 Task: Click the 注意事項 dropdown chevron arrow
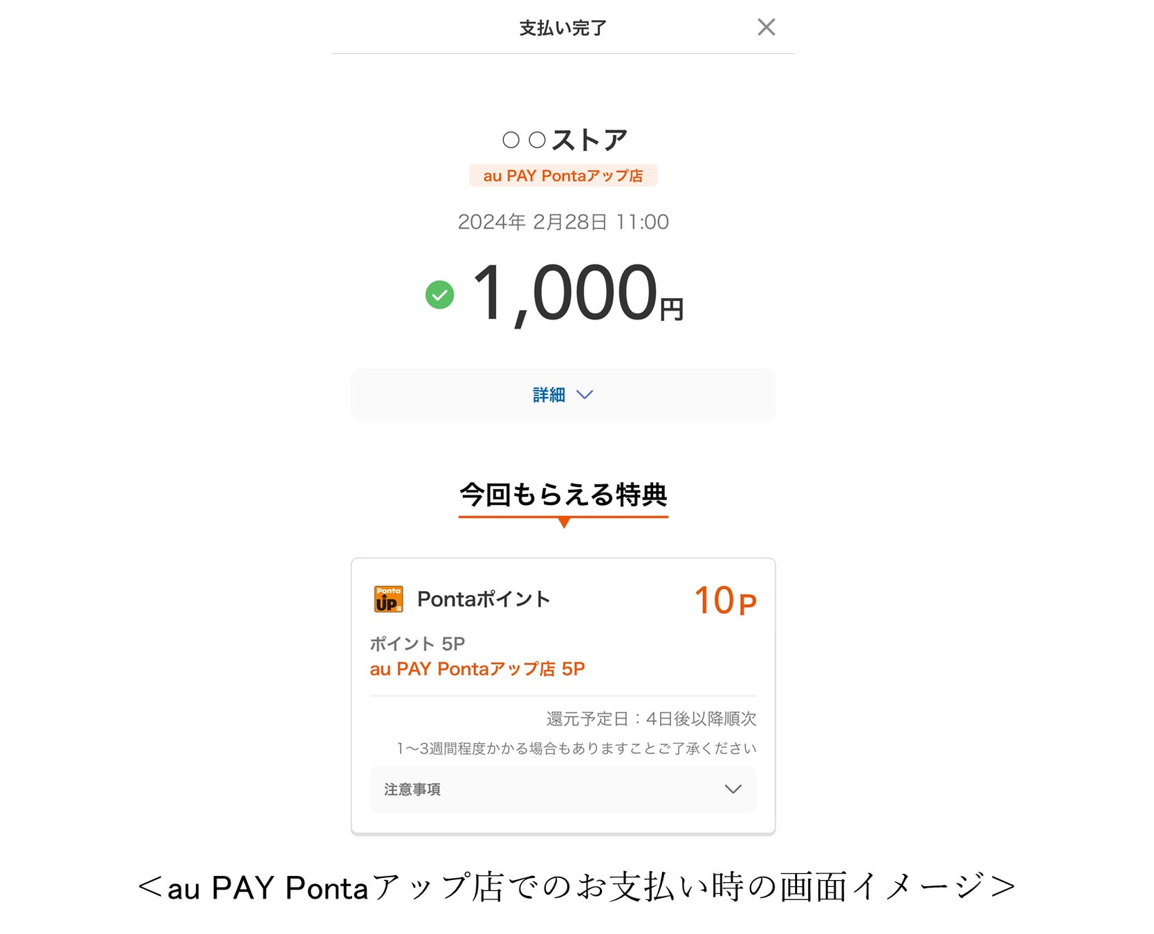(x=733, y=789)
